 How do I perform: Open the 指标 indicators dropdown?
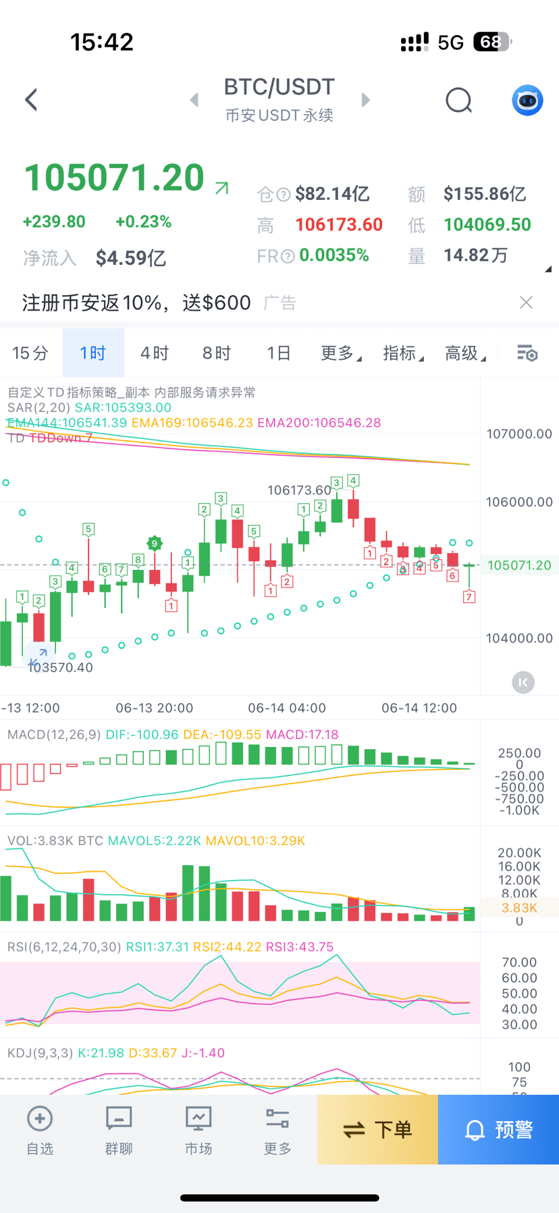click(x=403, y=353)
